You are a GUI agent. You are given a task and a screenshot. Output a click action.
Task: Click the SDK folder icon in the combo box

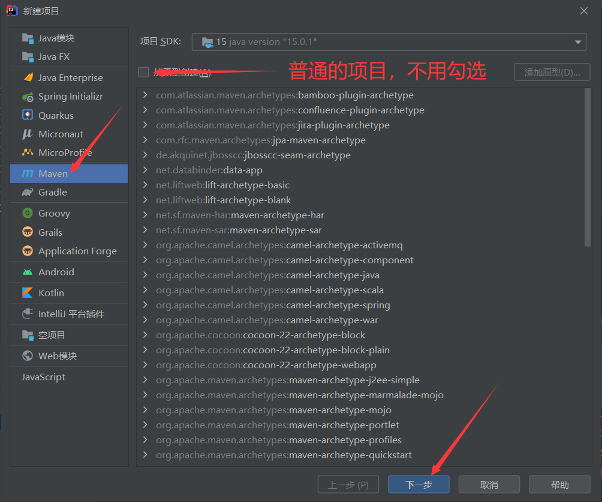(x=207, y=43)
